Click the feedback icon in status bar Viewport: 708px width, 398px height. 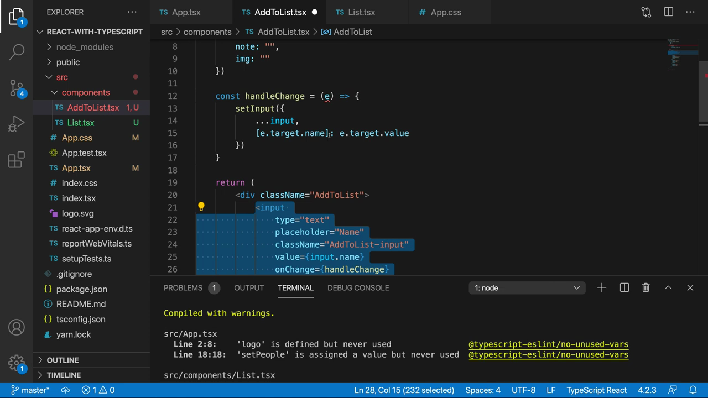click(673, 390)
